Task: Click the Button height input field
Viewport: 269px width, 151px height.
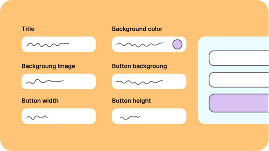Action: click(149, 116)
